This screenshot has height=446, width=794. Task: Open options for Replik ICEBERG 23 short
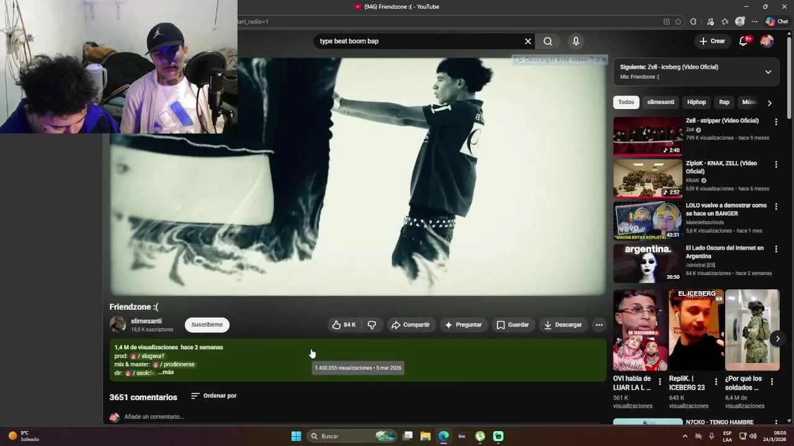coord(716,382)
